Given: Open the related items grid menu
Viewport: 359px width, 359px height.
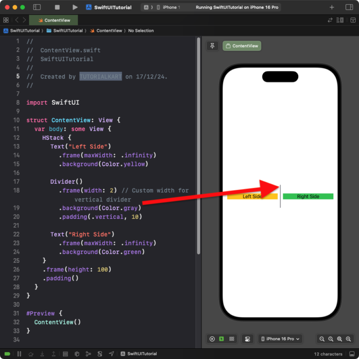Looking at the screenshot, I should (6, 20).
